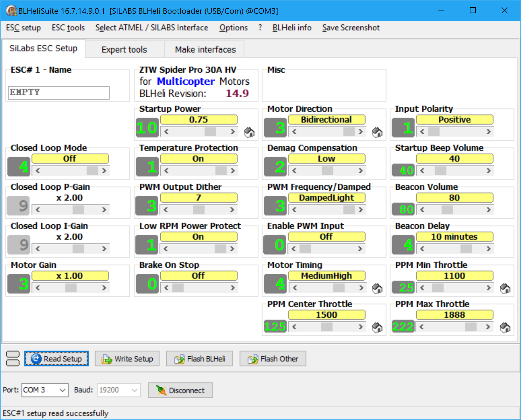The image size is (521, 420).
Task: Click the Demag Compensation right arrow
Action: (361, 171)
